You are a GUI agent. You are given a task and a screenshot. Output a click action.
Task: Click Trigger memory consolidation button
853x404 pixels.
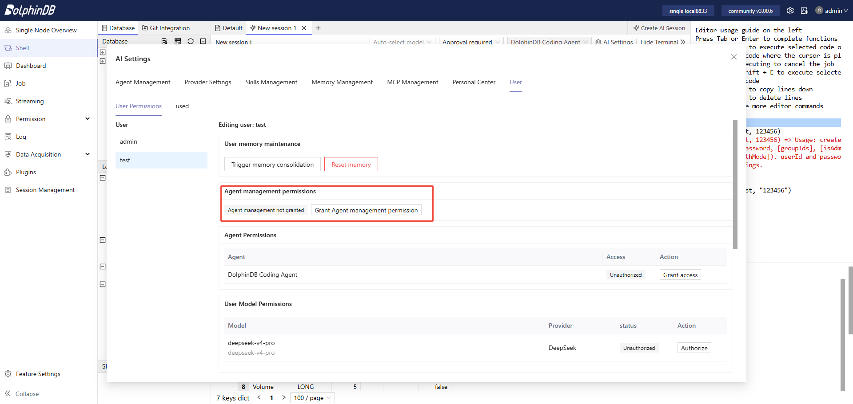(272, 165)
